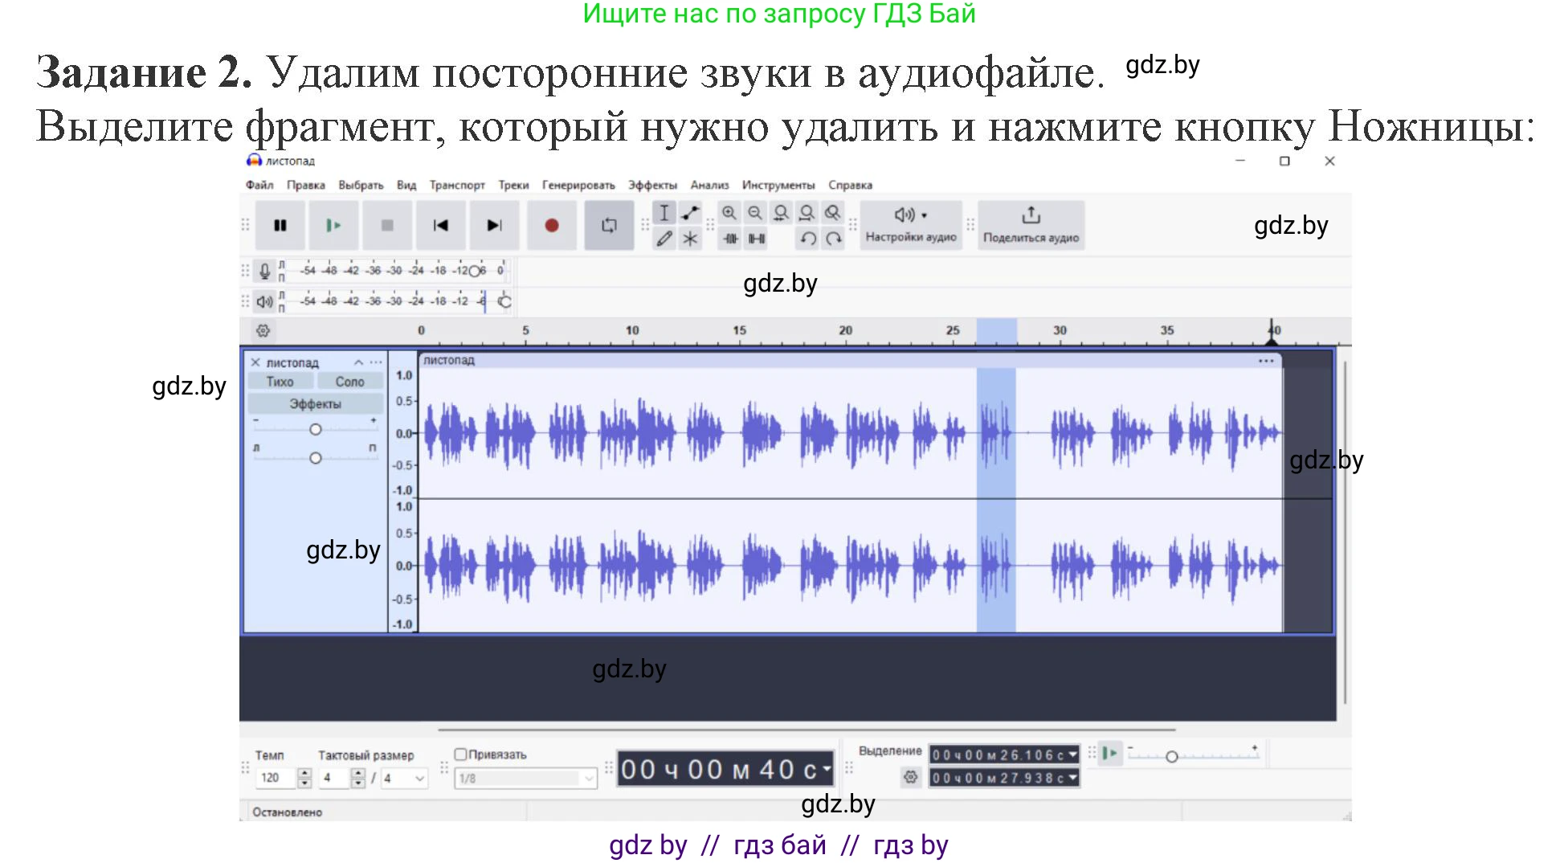Screen dimensions: 1560x863
Task: Mute the track with the Тихо button
Action: pos(280,381)
